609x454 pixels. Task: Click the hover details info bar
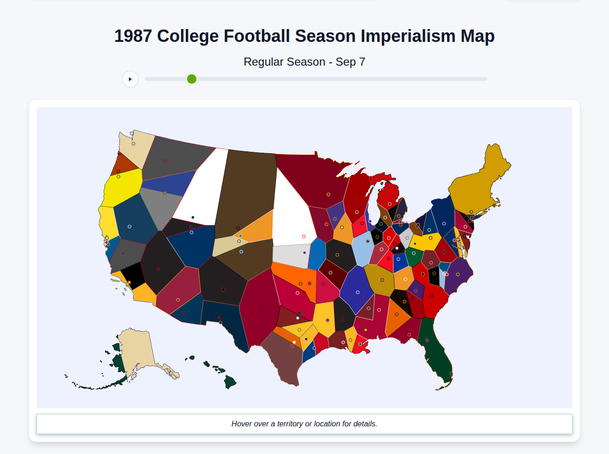coord(304,424)
